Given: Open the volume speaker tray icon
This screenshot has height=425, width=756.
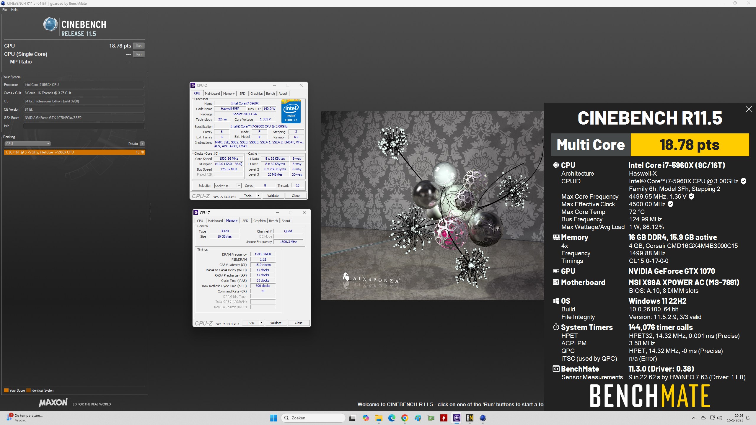Looking at the screenshot, I should 720,418.
